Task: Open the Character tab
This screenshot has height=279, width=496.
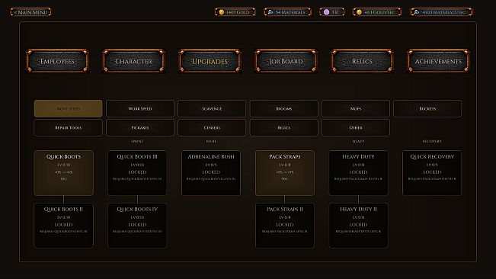Action: pyautogui.click(x=133, y=61)
